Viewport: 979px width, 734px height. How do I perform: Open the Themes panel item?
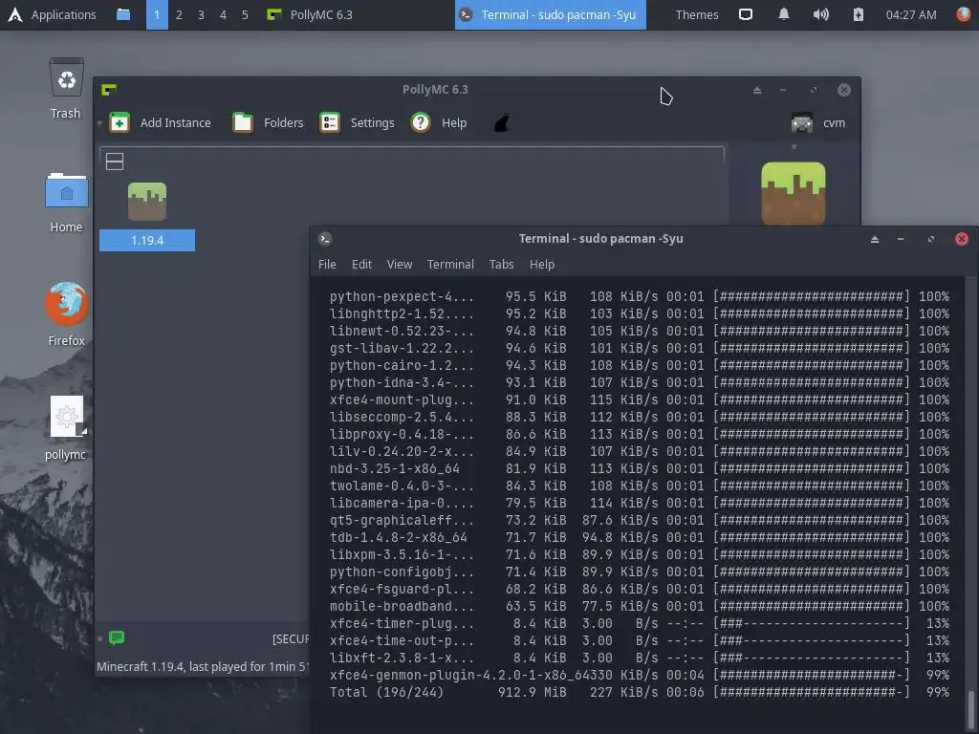tap(697, 14)
